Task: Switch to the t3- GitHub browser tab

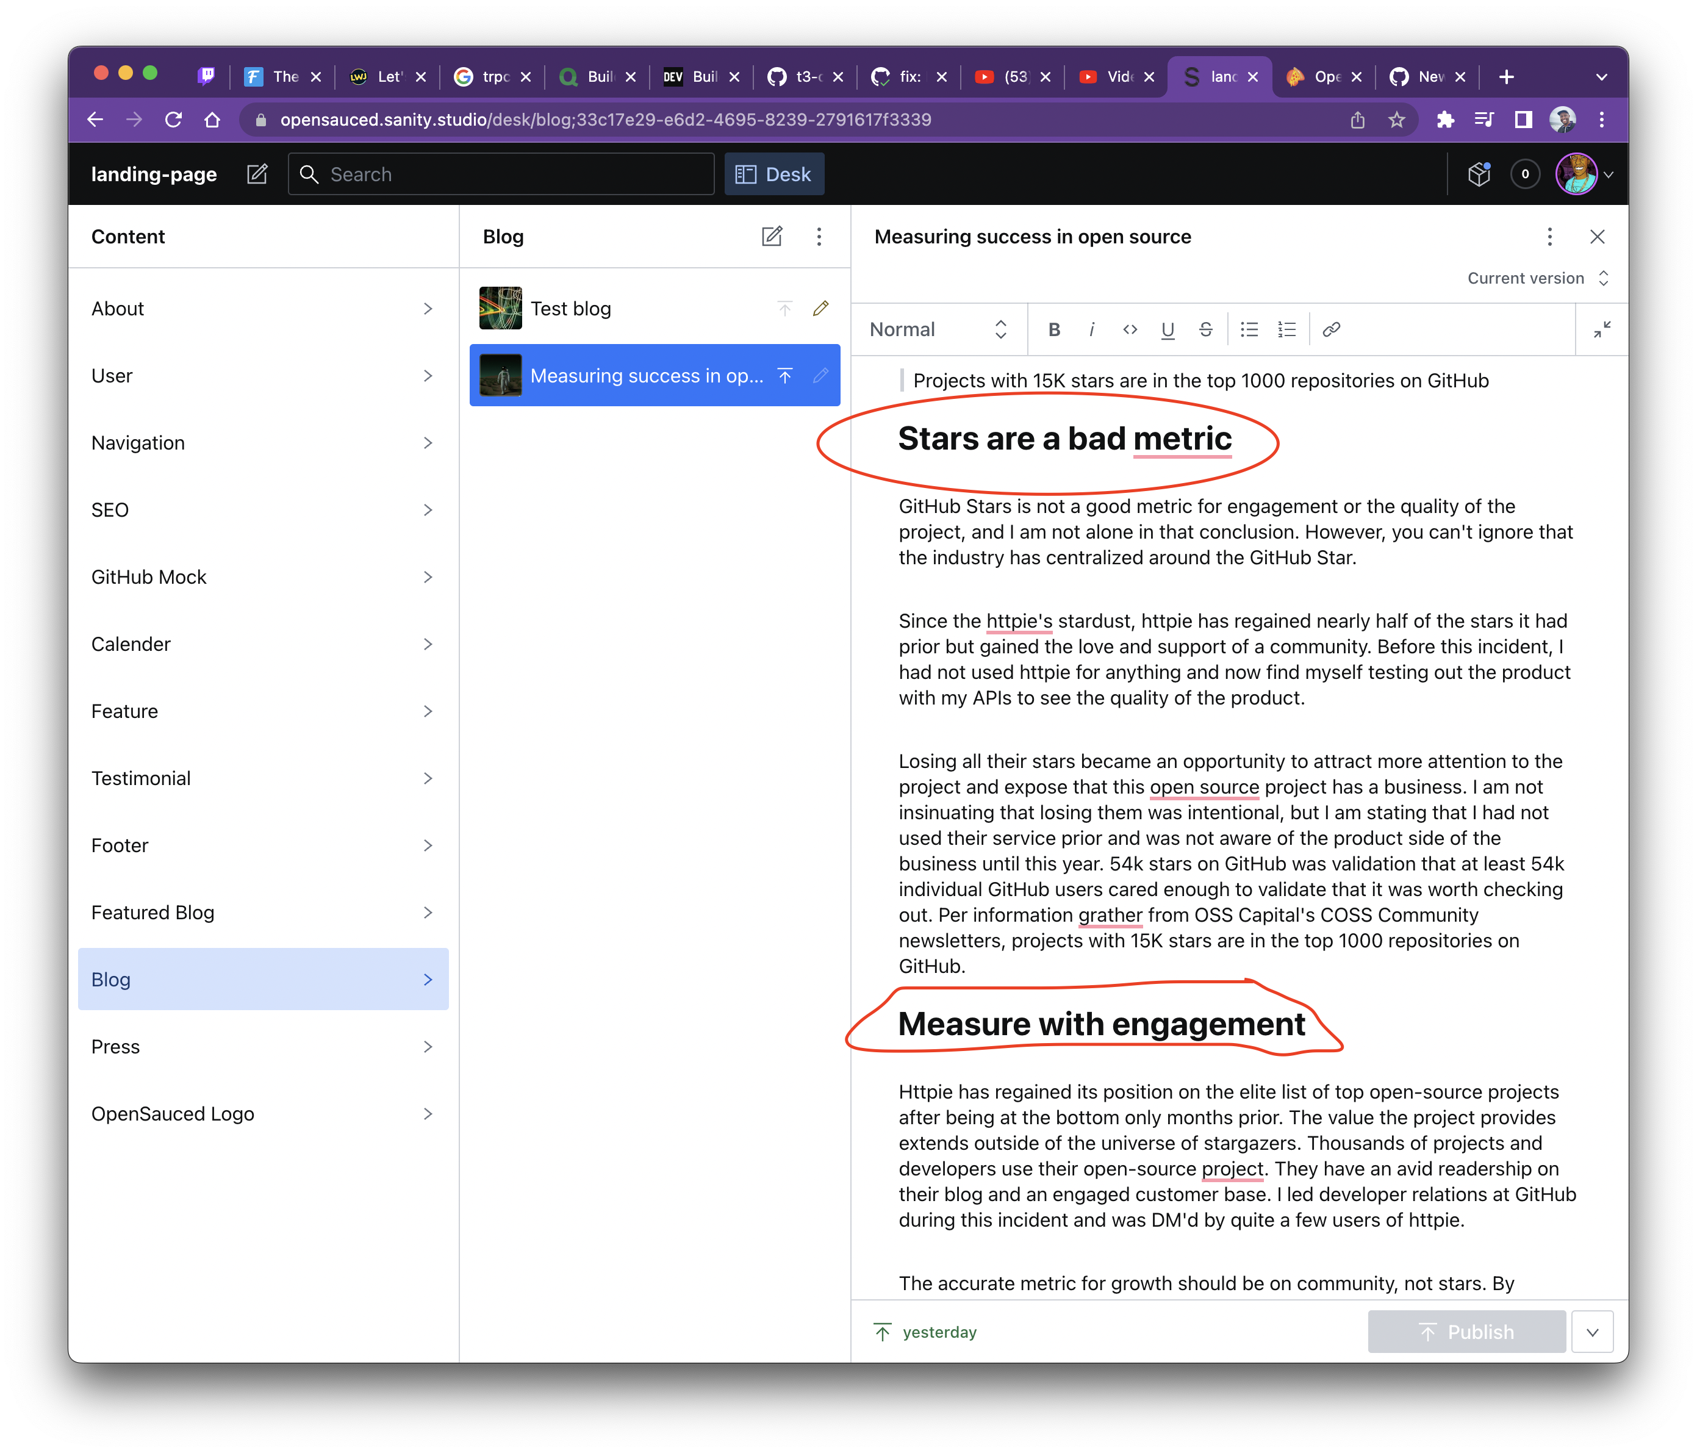Action: 806,77
